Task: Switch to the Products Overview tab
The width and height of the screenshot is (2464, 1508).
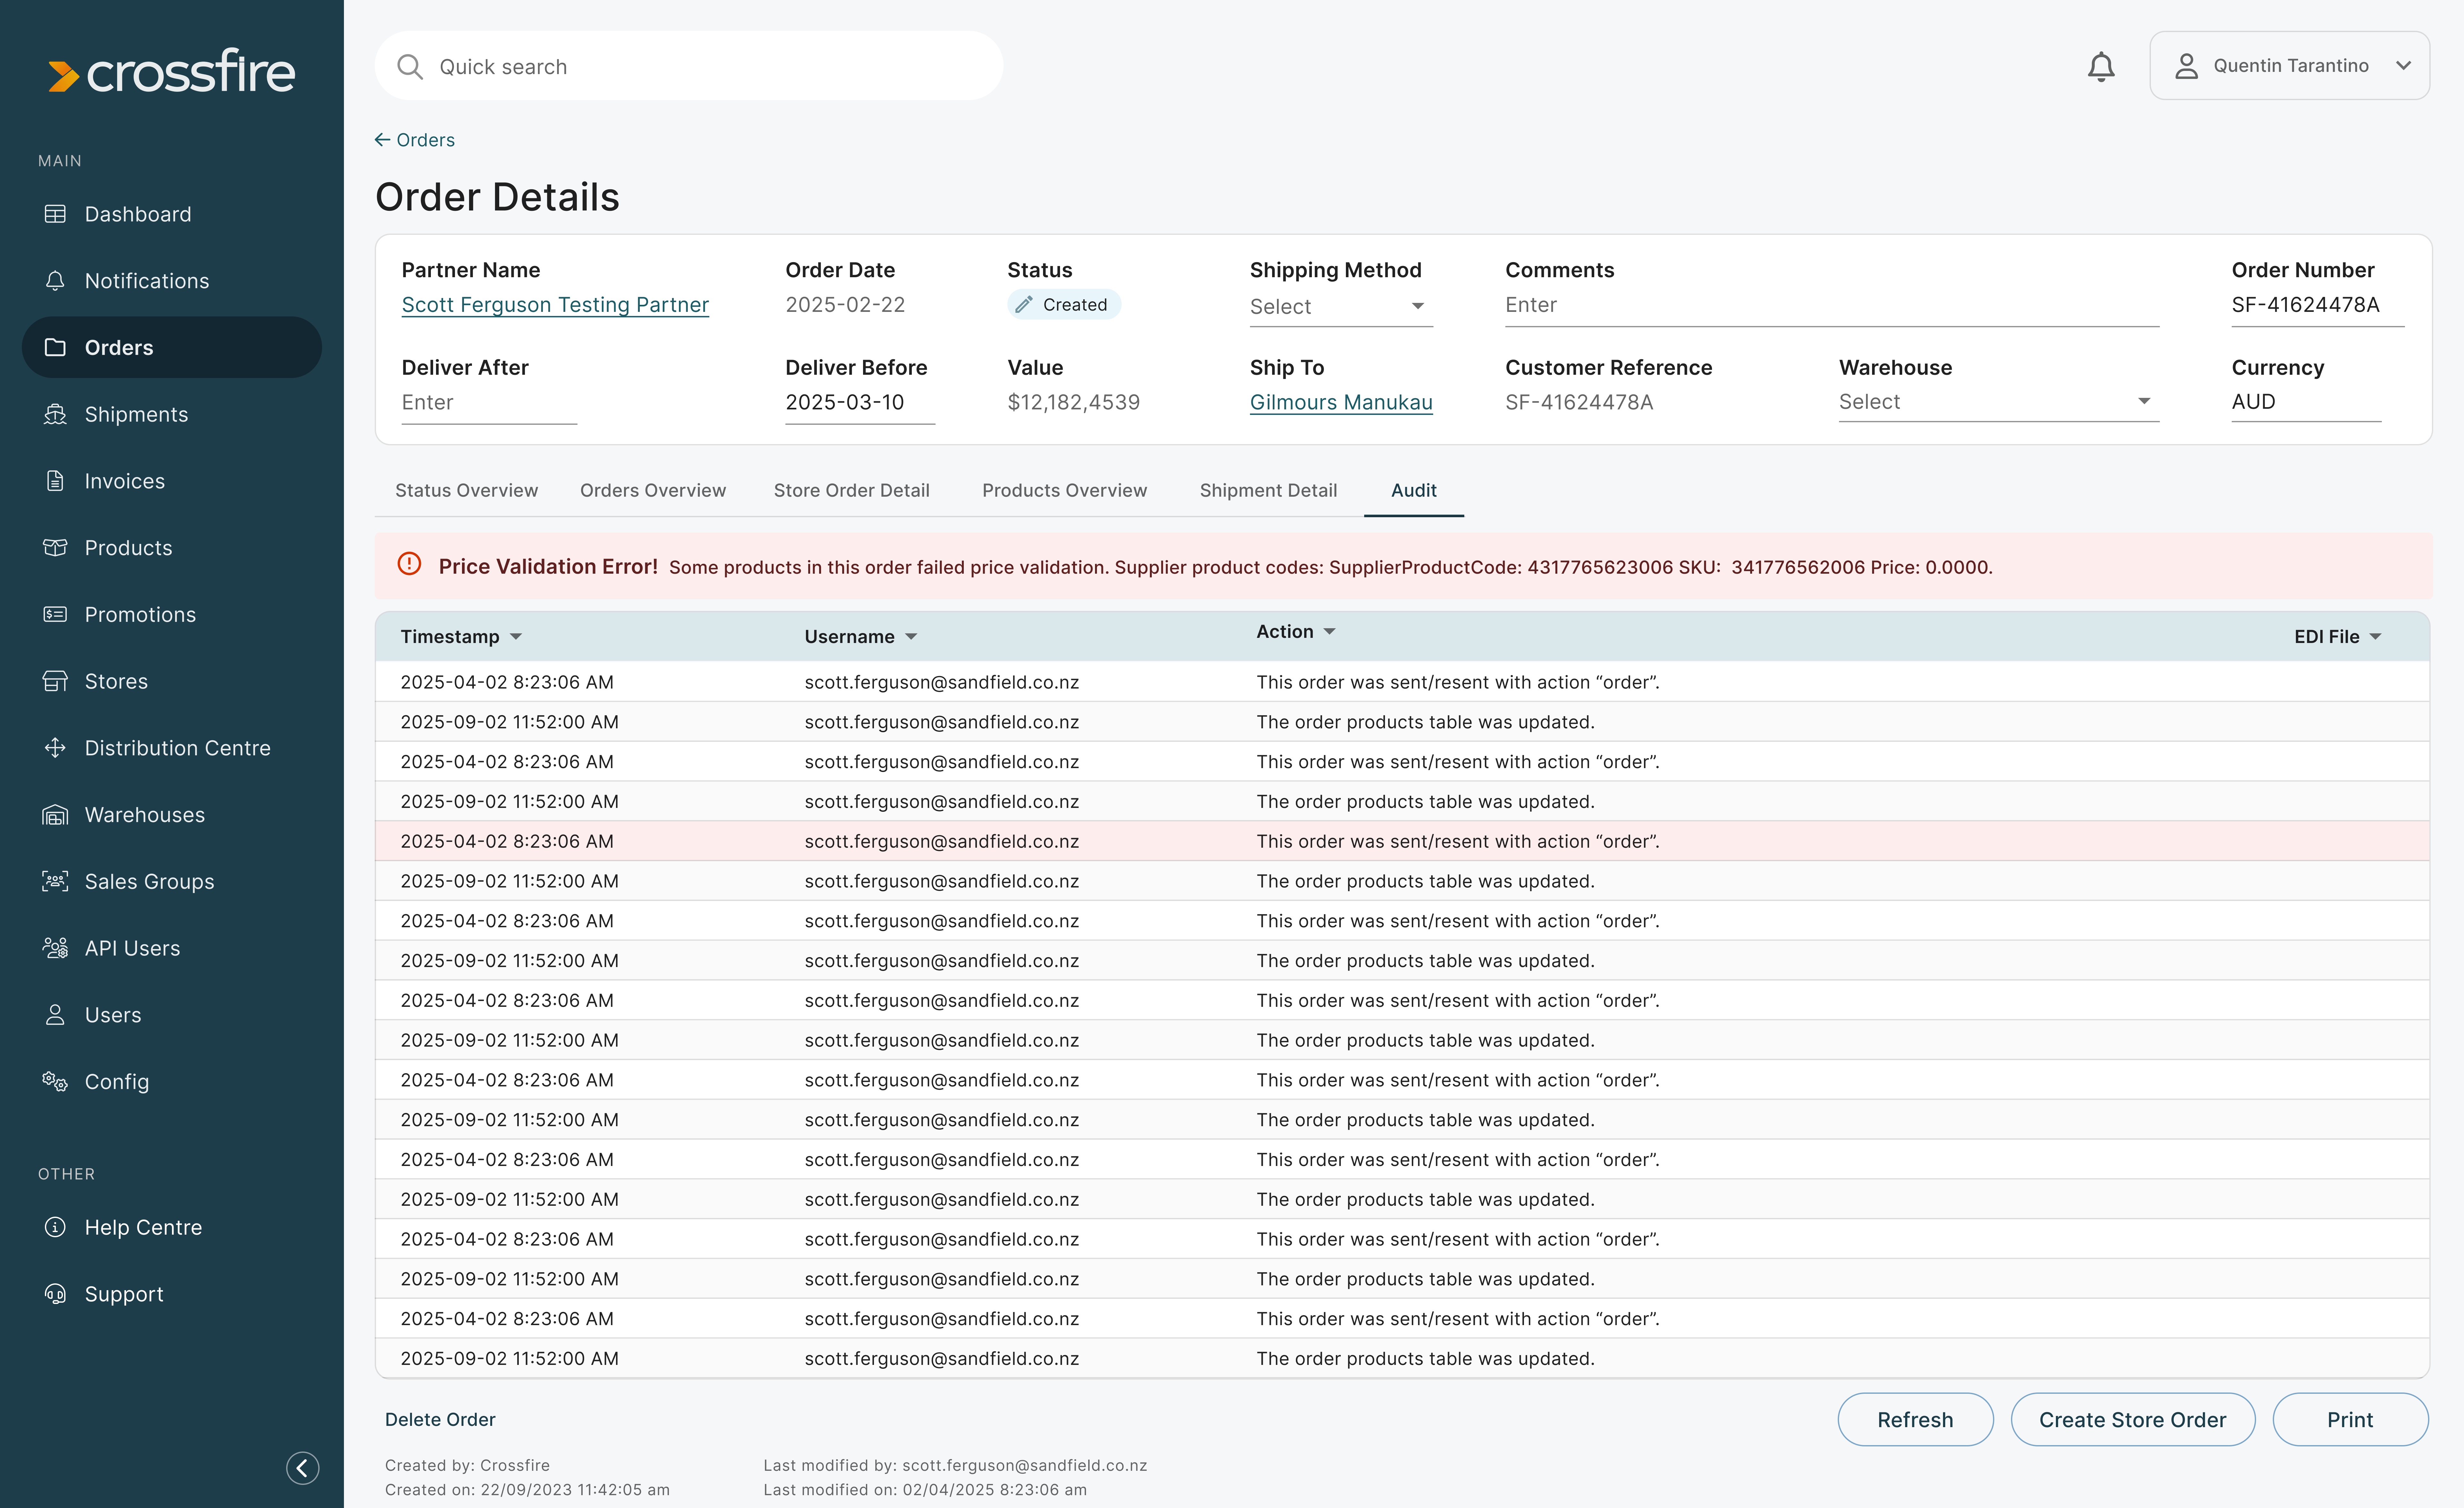Action: (x=1064, y=490)
